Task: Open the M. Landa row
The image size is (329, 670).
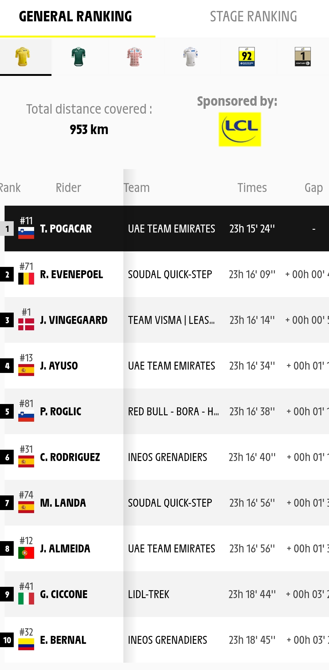Action: coord(167,503)
